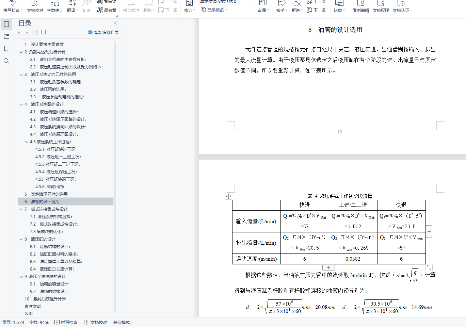466x327 pixels.
Task: Click the table cell with value 0.0582
Action: 353,259
